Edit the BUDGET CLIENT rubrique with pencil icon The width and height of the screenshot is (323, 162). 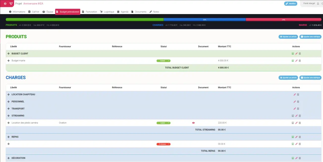[x=296, y=54]
